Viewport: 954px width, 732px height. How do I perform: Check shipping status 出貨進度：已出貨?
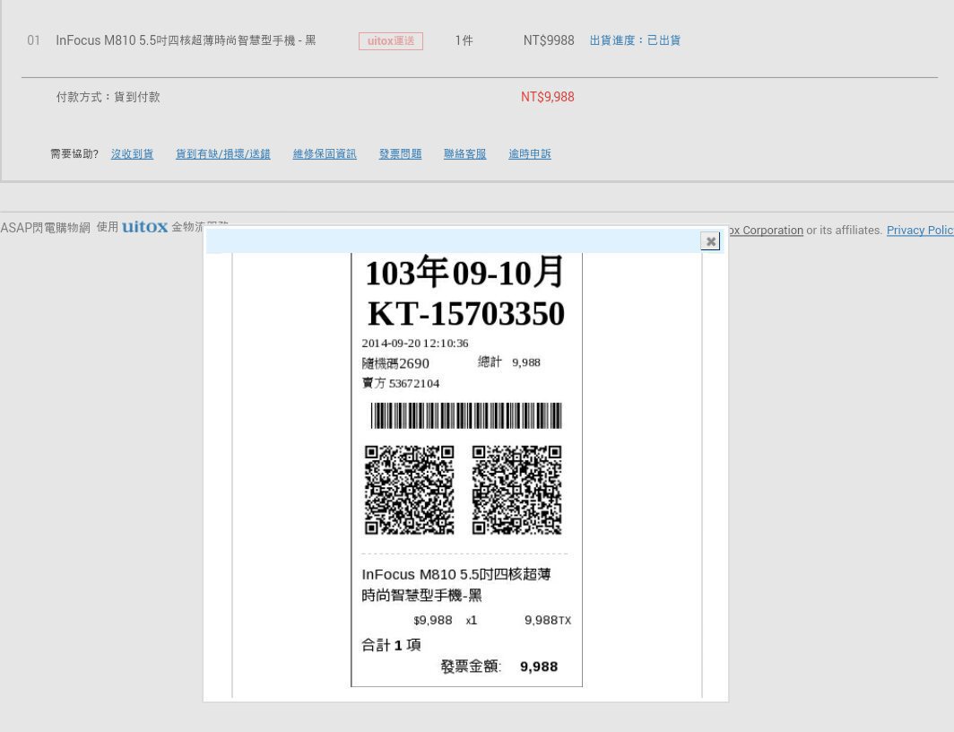pos(635,40)
